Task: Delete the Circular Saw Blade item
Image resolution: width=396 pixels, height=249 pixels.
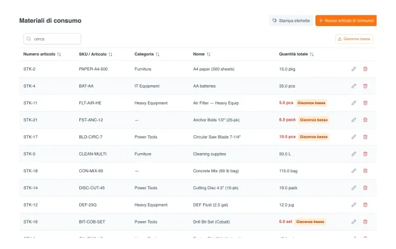Action: (365, 137)
